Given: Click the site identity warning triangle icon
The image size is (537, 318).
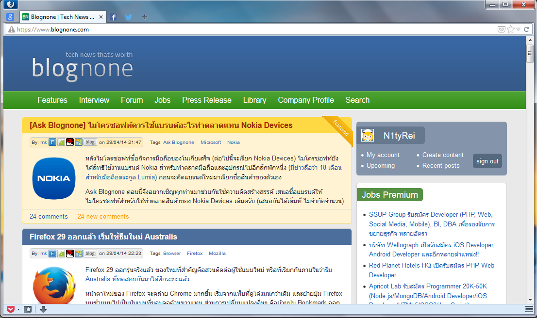Looking at the screenshot, I should coord(12,30).
